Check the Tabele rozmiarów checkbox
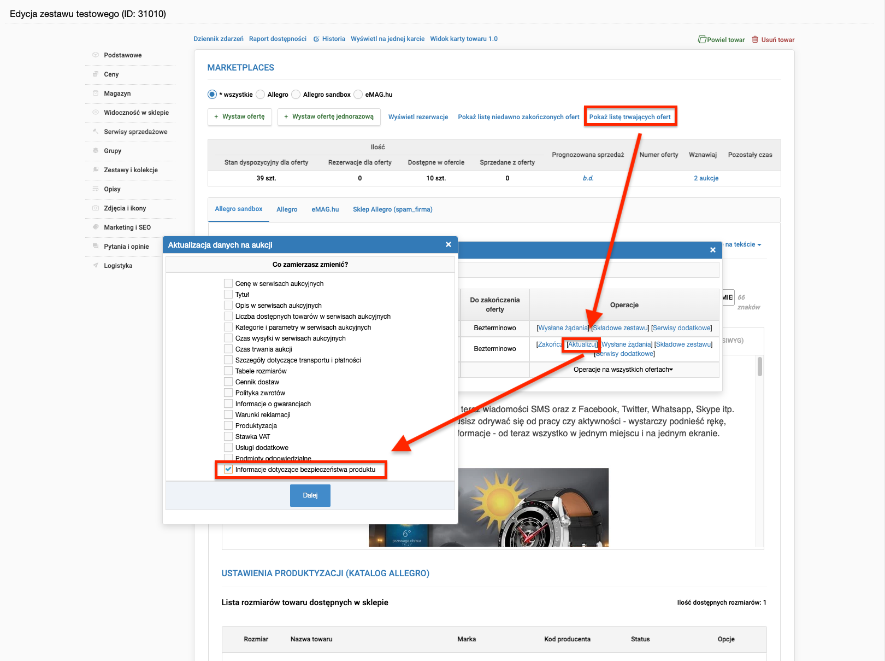Viewport: 885px width, 661px height. click(228, 371)
